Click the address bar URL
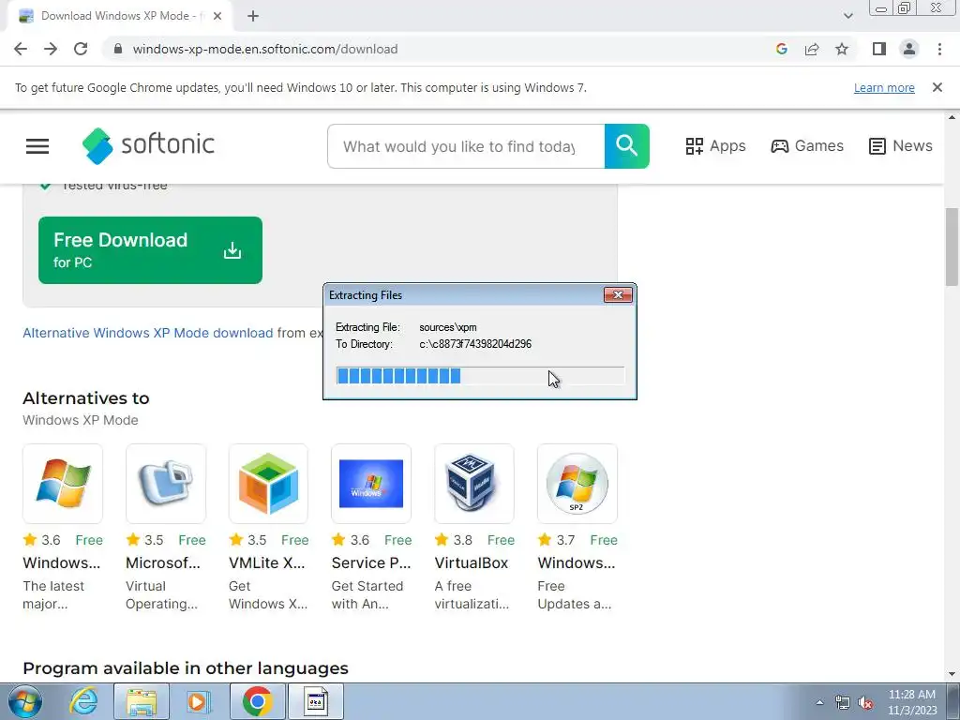960x720 pixels. pyautogui.click(x=265, y=49)
